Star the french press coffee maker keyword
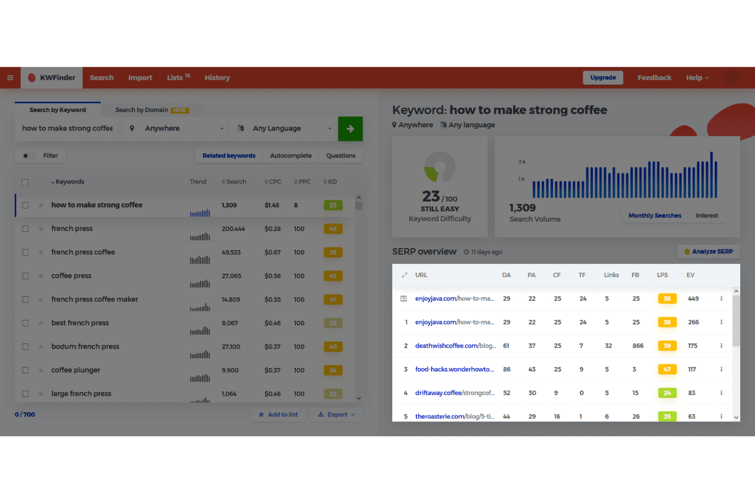Viewport: 755px width, 503px height. [40, 299]
